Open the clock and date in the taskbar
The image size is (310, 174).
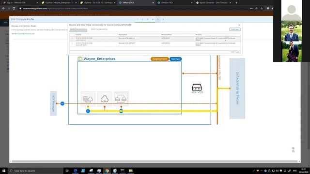(304, 171)
